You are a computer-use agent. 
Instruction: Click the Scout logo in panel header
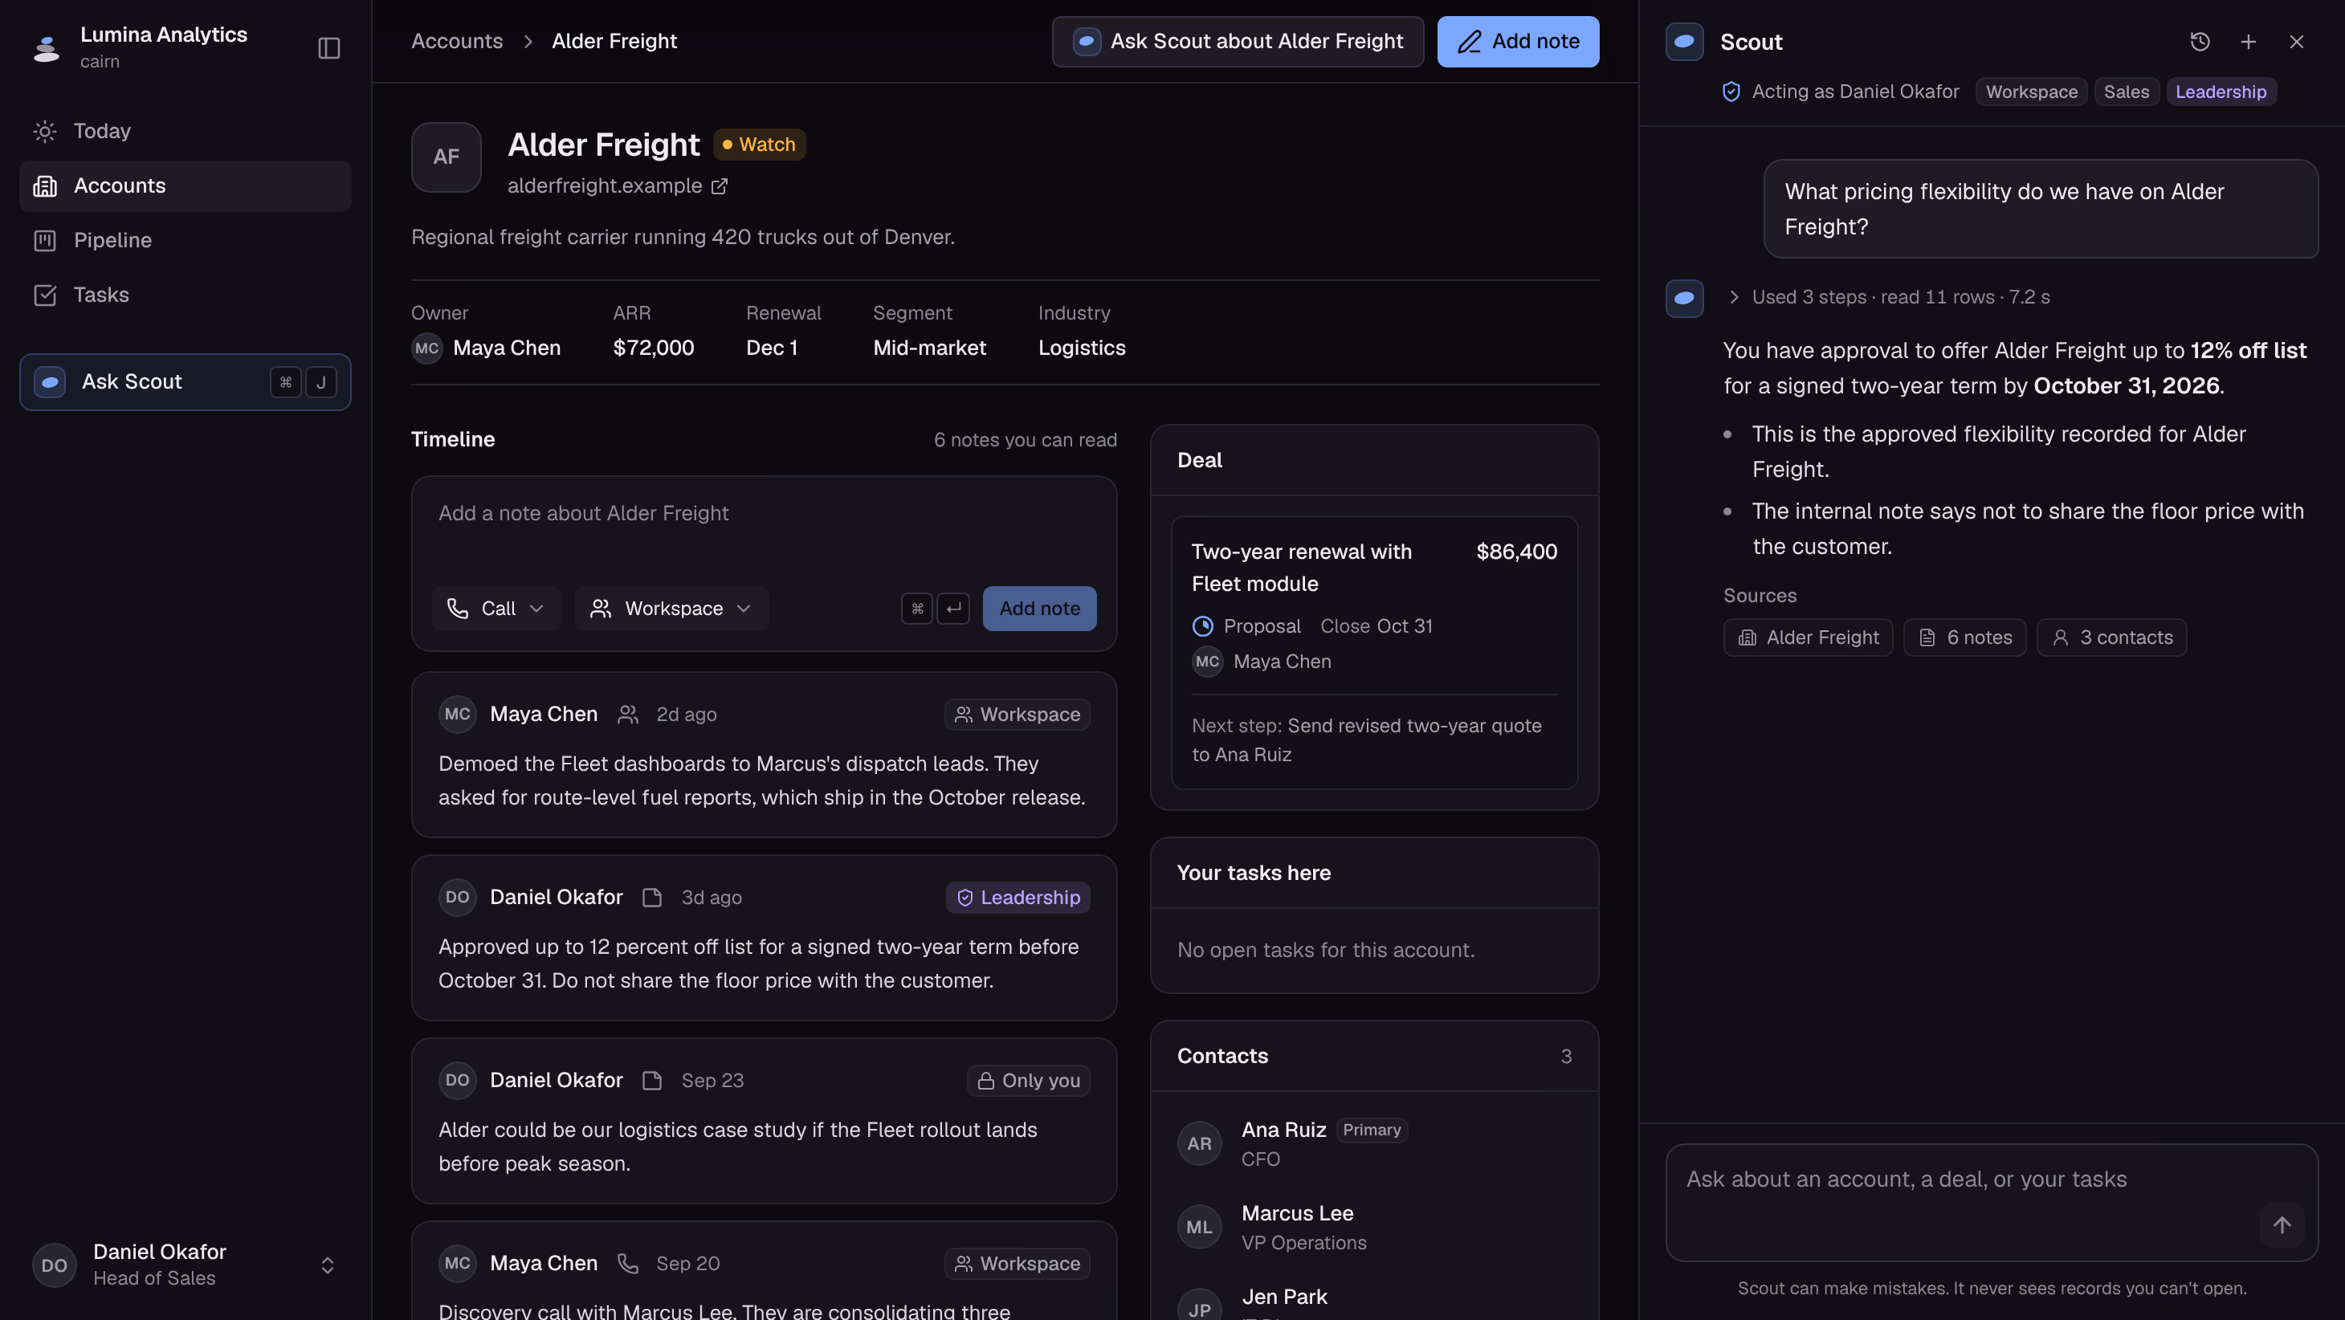pos(1684,42)
